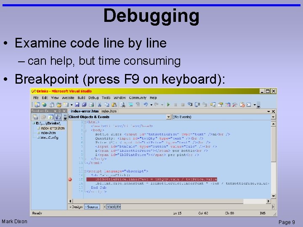
Task: Click Solution Explorer Refresh icon
Action: pos(50,117)
